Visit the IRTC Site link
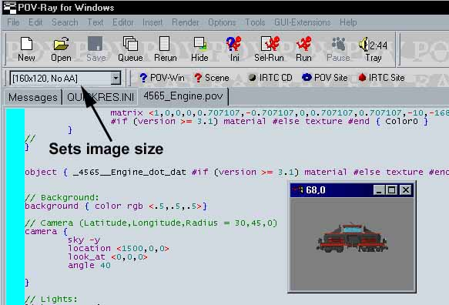Screen dimensions: 449x305 [381, 78]
